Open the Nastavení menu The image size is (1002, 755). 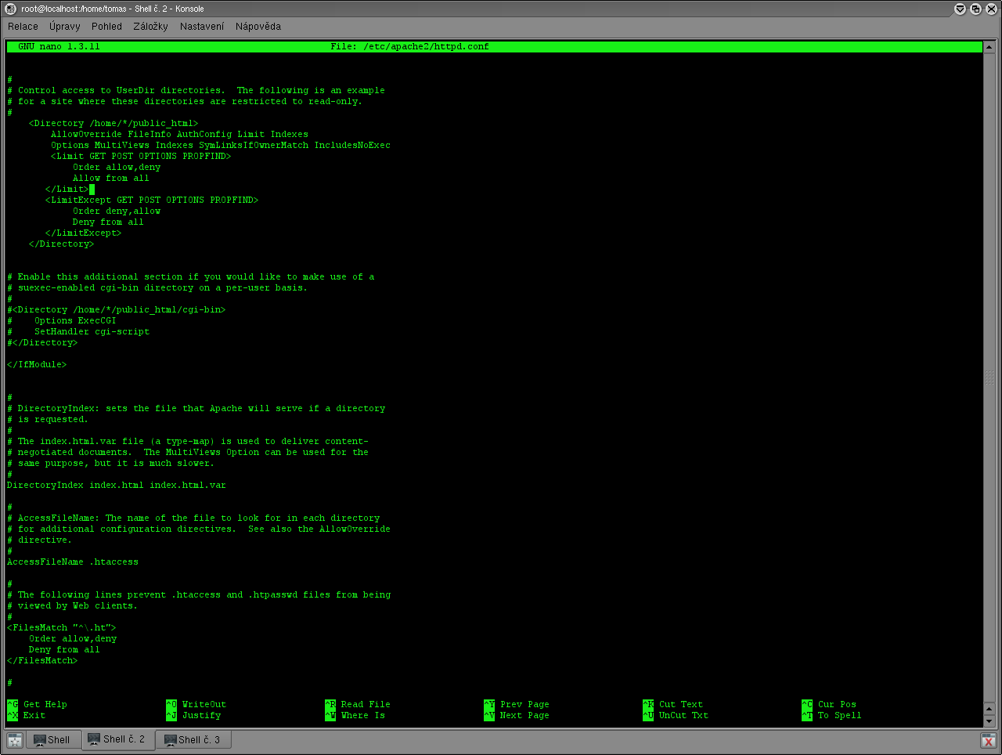click(201, 26)
